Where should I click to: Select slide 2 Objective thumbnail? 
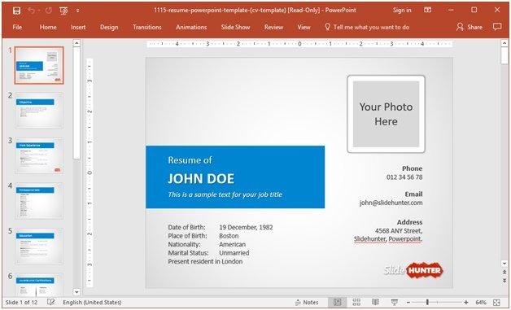point(39,110)
